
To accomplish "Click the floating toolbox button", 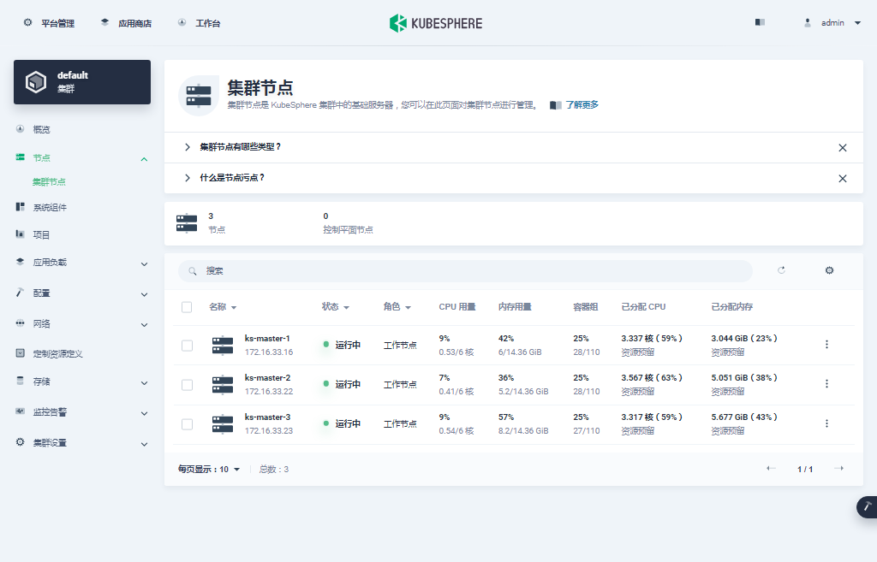I will [x=867, y=506].
